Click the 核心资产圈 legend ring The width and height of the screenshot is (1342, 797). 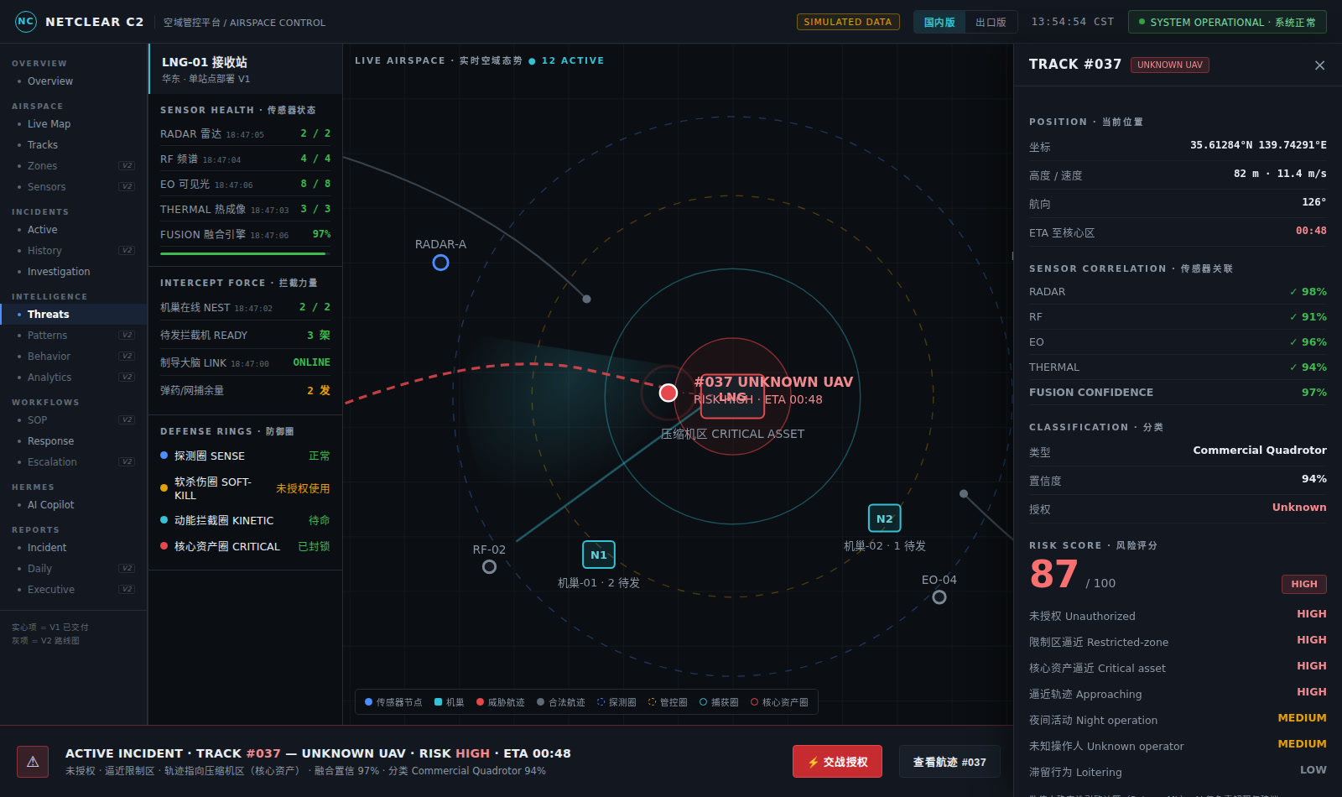[x=754, y=702]
